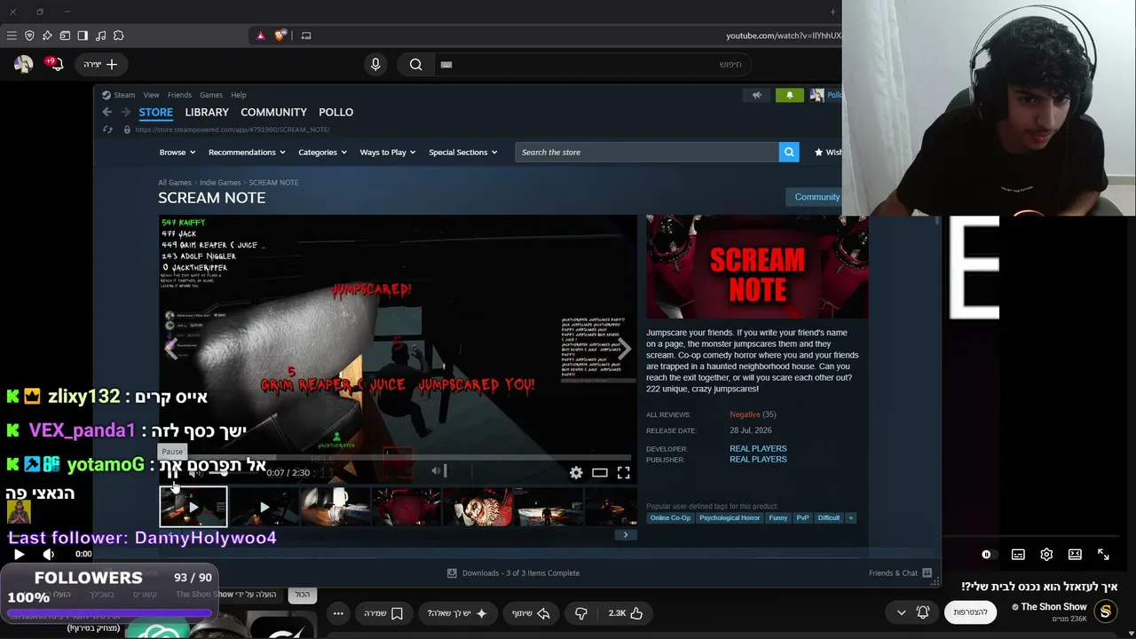
Task: Click the YouTube create button with plus
Action: (100, 64)
